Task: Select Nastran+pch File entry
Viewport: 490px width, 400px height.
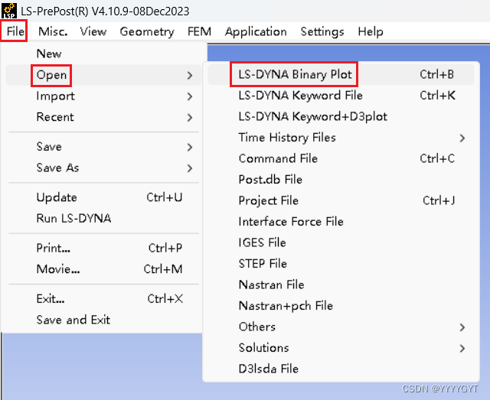Action: click(x=341, y=306)
